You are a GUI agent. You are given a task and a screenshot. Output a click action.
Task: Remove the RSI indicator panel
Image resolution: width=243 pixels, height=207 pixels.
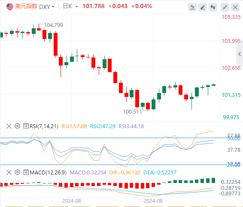[9, 126]
